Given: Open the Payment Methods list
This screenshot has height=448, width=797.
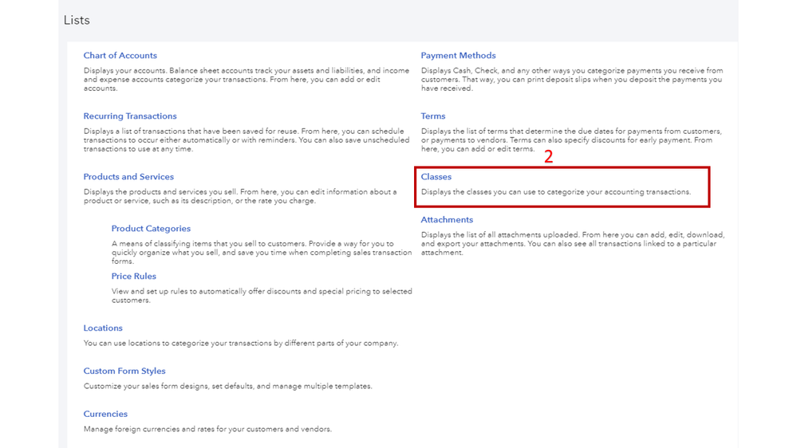Looking at the screenshot, I should pyautogui.click(x=458, y=56).
